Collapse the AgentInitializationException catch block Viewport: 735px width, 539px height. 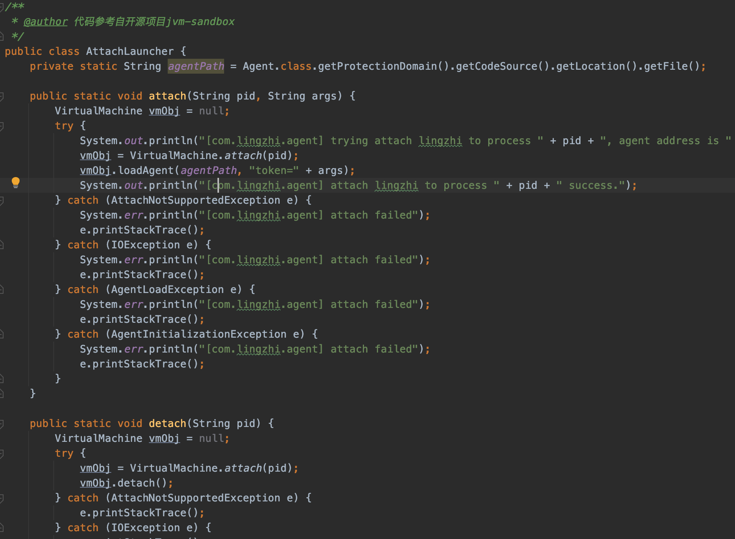2,335
